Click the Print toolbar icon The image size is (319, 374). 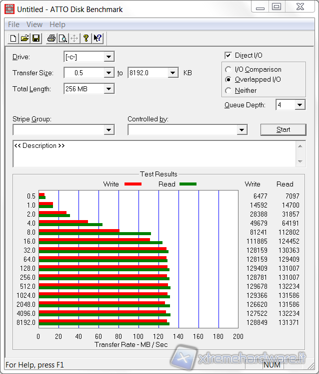pyautogui.click(x=51, y=39)
